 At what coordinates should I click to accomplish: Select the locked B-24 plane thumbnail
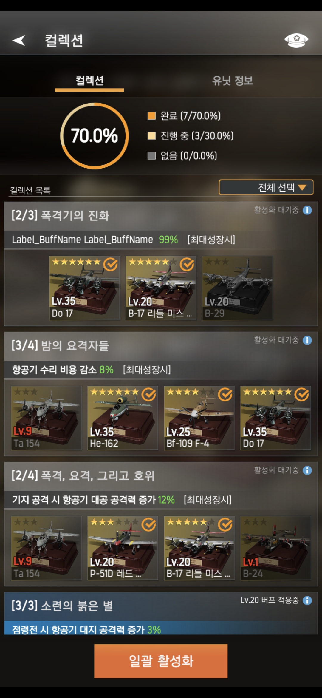276,548
